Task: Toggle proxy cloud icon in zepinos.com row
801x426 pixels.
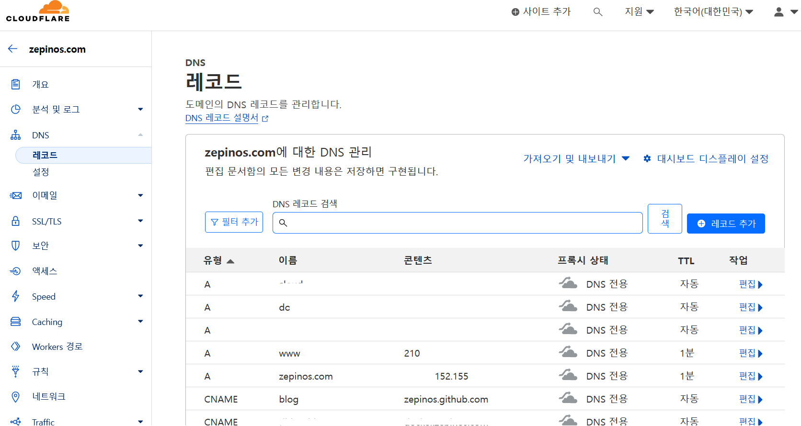Action: 568,375
